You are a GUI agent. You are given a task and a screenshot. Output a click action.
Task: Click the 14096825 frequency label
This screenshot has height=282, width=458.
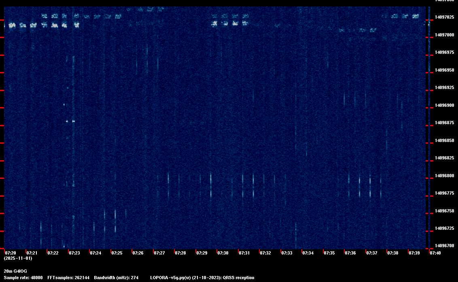click(444, 158)
